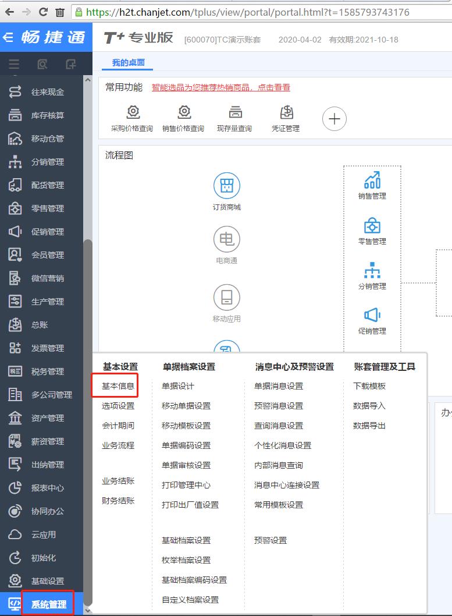Open 生产管理 sidebar icon
Image resolution: width=452 pixels, height=616 pixels.
click(x=15, y=302)
